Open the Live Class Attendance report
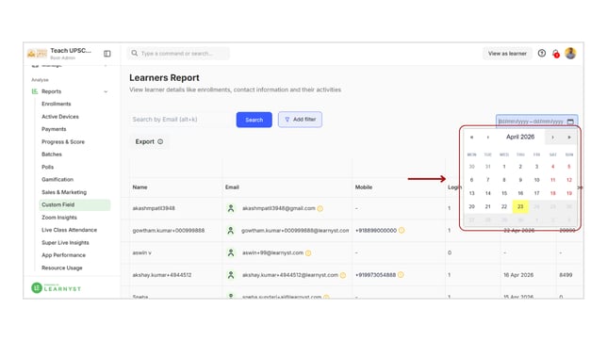This screenshot has width=607, height=341. tap(70, 230)
